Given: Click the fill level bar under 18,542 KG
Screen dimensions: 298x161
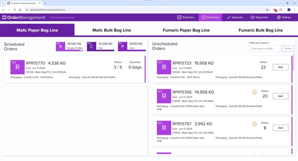Looking at the screenshot, I should 74,50.
